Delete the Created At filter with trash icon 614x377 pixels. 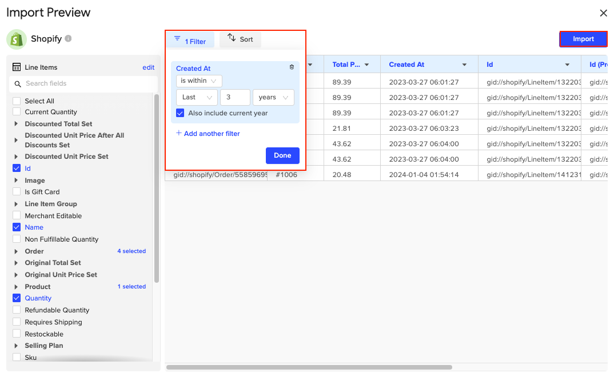(292, 67)
